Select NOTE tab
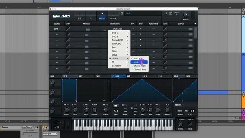The image size is (245, 138). (191, 76)
